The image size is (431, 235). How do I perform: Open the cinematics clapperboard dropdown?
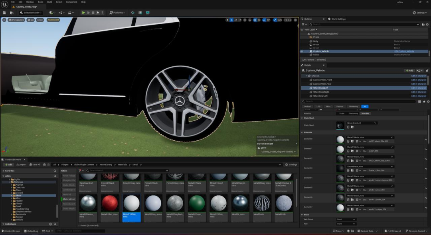(71, 13)
